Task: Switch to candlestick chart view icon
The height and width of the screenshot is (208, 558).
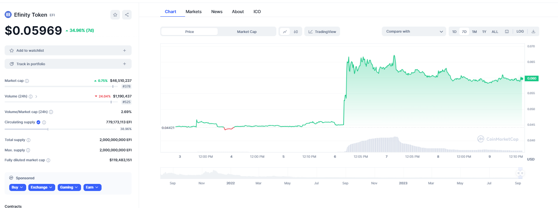Action: 296,32
